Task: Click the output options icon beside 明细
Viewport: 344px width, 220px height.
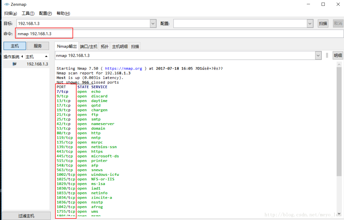Action: (x=327, y=55)
